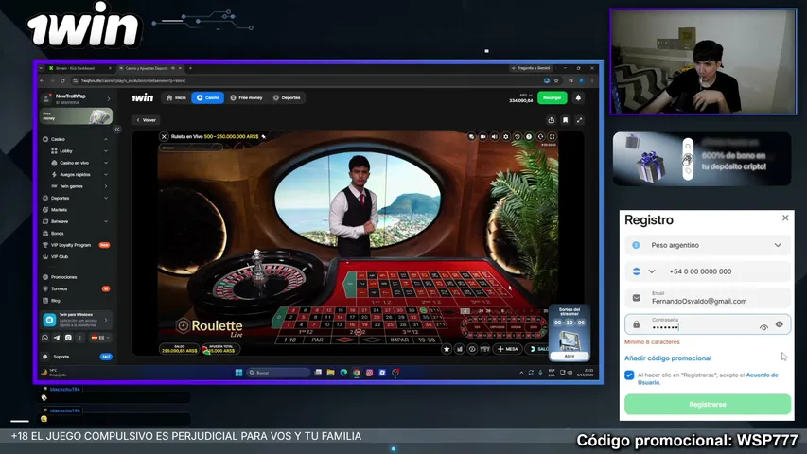Open notifications bell icon

click(x=578, y=97)
